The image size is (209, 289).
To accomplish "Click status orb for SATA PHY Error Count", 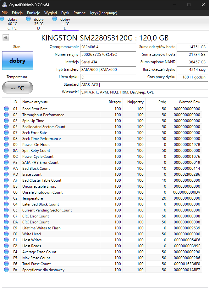I will pos(6,162).
